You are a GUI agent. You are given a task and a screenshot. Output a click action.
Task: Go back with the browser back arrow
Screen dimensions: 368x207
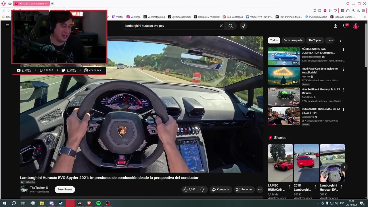point(3,11)
